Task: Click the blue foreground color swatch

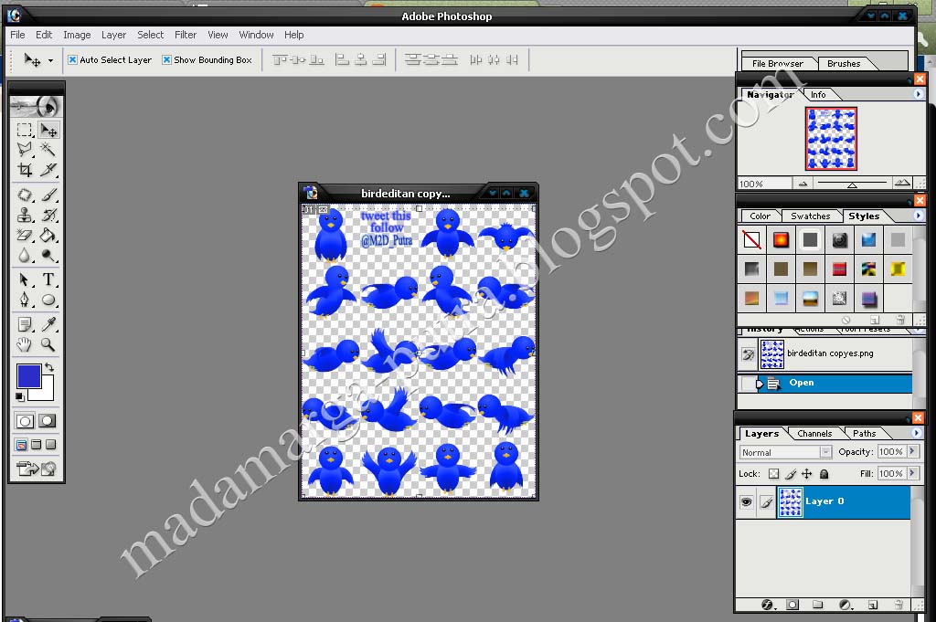Action: [x=27, y=375]
